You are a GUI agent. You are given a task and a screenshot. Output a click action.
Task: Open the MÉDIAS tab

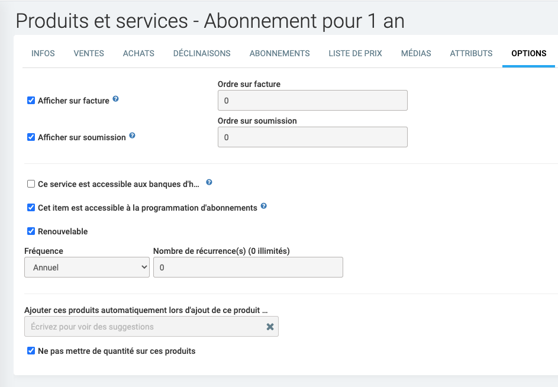[x=416, y=53]
